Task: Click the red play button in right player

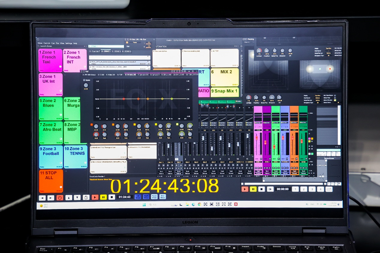Action: (x=245, y=189)
